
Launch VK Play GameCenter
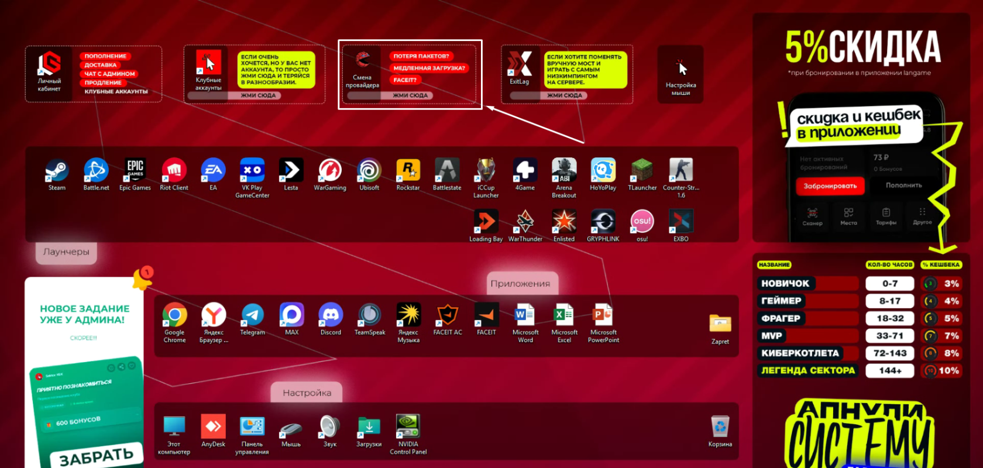coord(252,170)
